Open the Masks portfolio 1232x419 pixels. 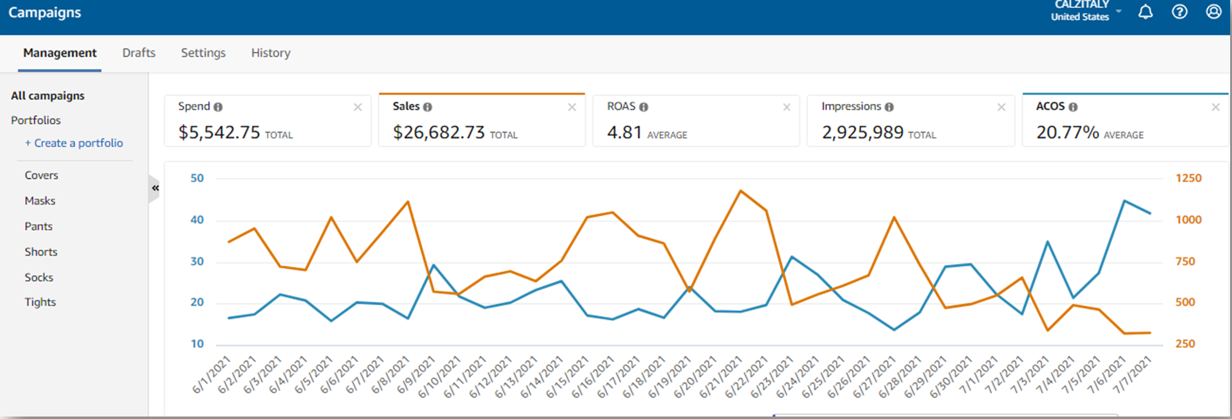(40, 201)
